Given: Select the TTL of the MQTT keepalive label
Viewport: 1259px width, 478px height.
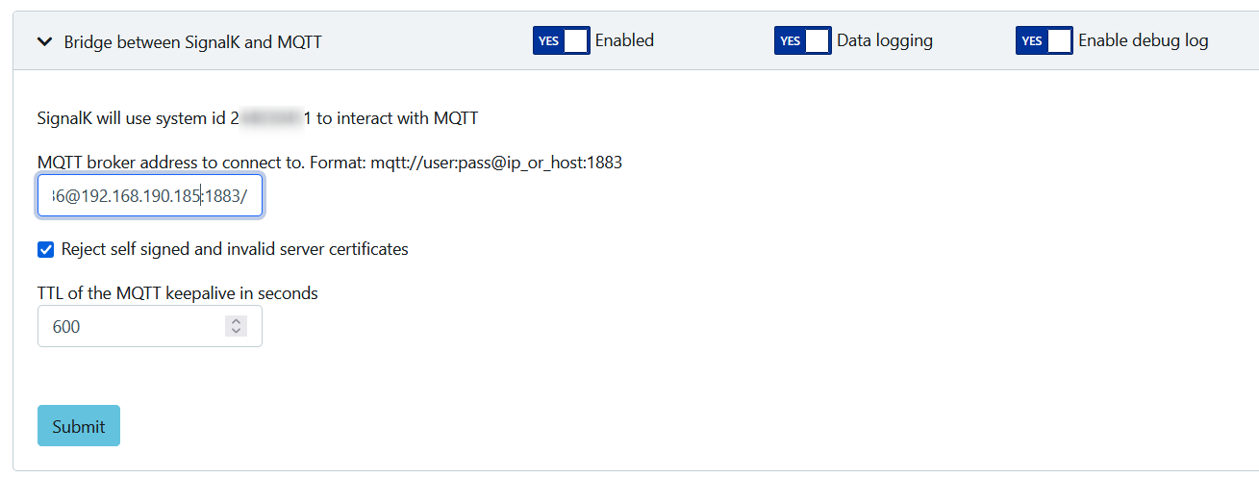Looking at the screenshot, I should 178,292.
